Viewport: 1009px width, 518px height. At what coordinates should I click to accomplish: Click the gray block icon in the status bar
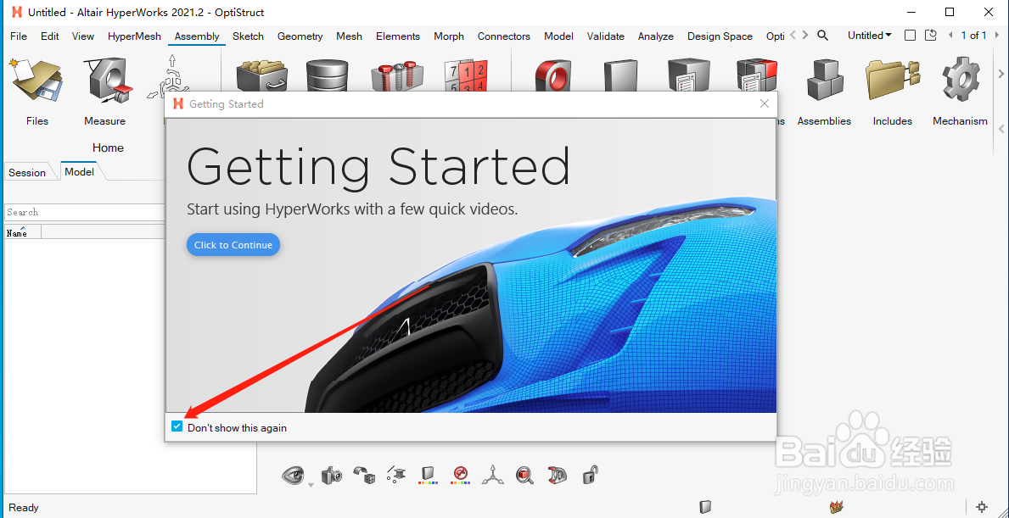coord(706,508)
